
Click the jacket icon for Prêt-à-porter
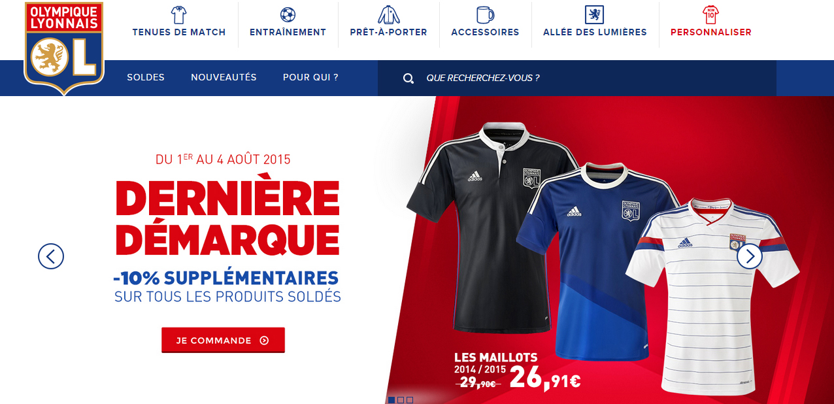pos(388,14)
